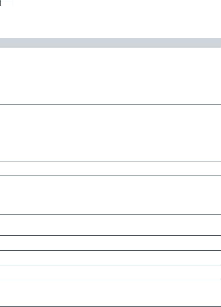The image size is (221, 307).
Task: Select the seventh blank table row
Action: [x=110, y=258]
